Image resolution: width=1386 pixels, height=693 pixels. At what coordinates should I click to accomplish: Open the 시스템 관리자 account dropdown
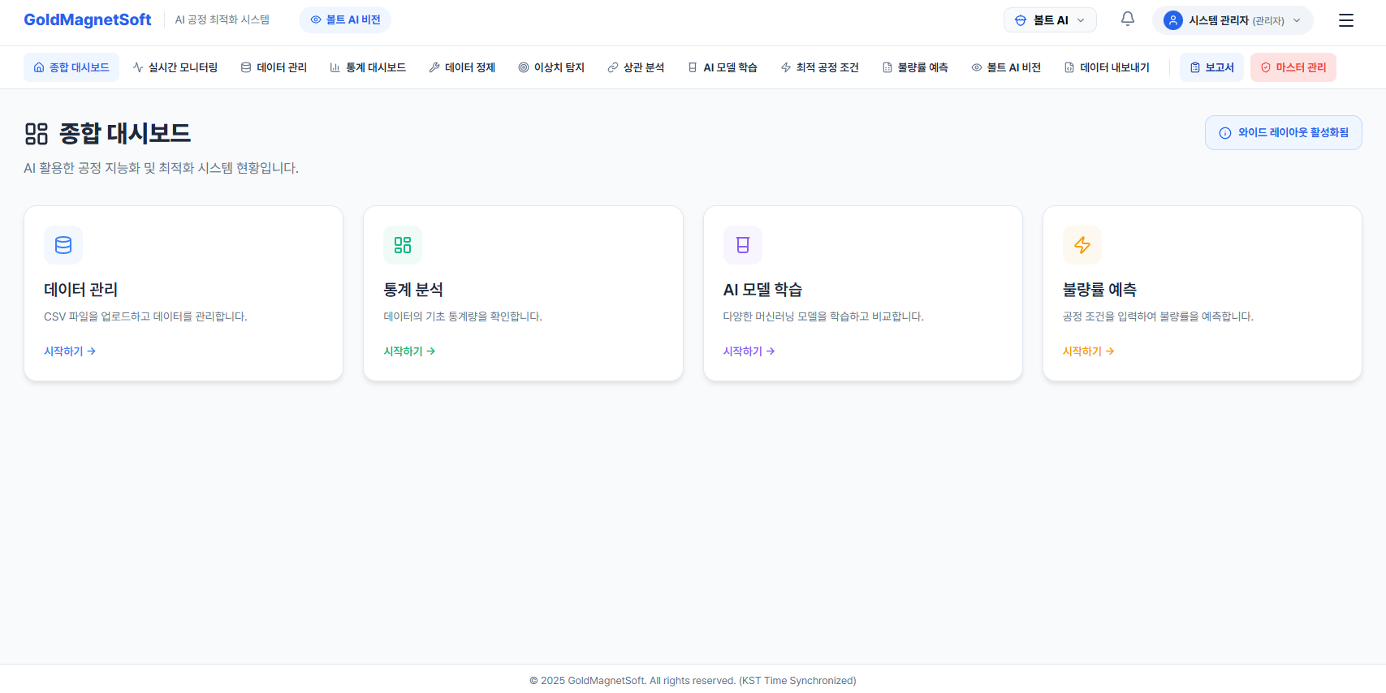coord(1234,20)
